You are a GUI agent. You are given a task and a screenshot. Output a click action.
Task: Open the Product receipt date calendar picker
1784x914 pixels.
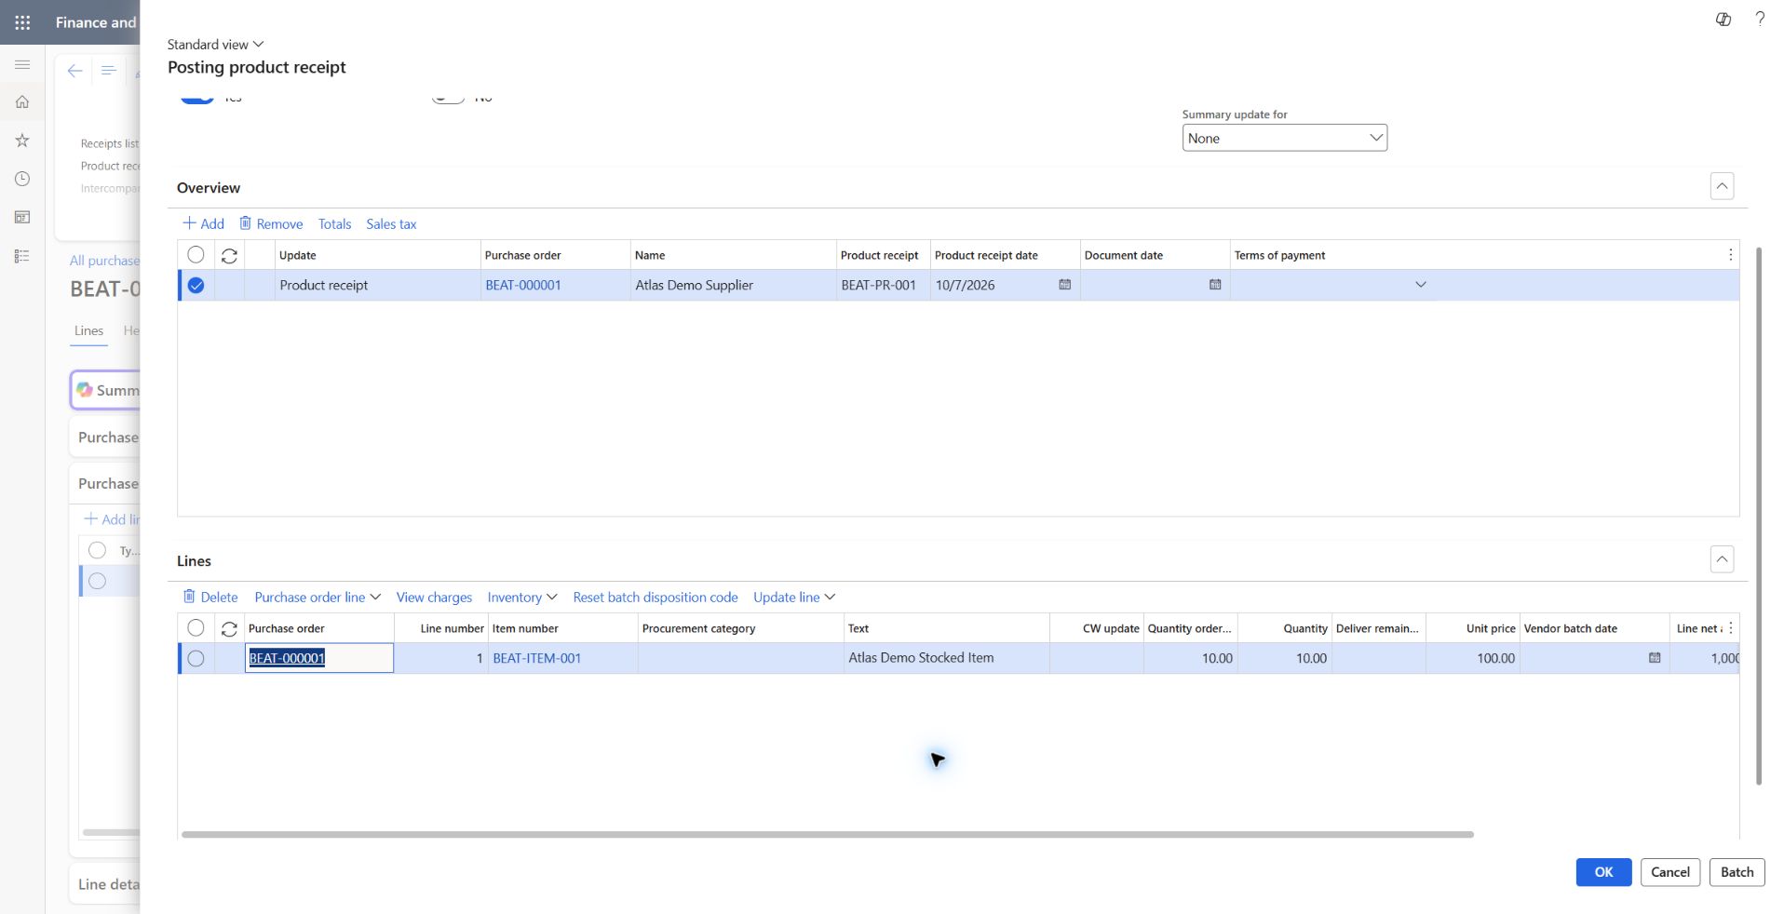click(1065, 285)
